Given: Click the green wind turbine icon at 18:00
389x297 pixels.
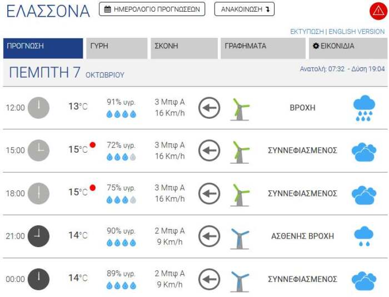Looking at the screenshot, I should tap(240, 194).
